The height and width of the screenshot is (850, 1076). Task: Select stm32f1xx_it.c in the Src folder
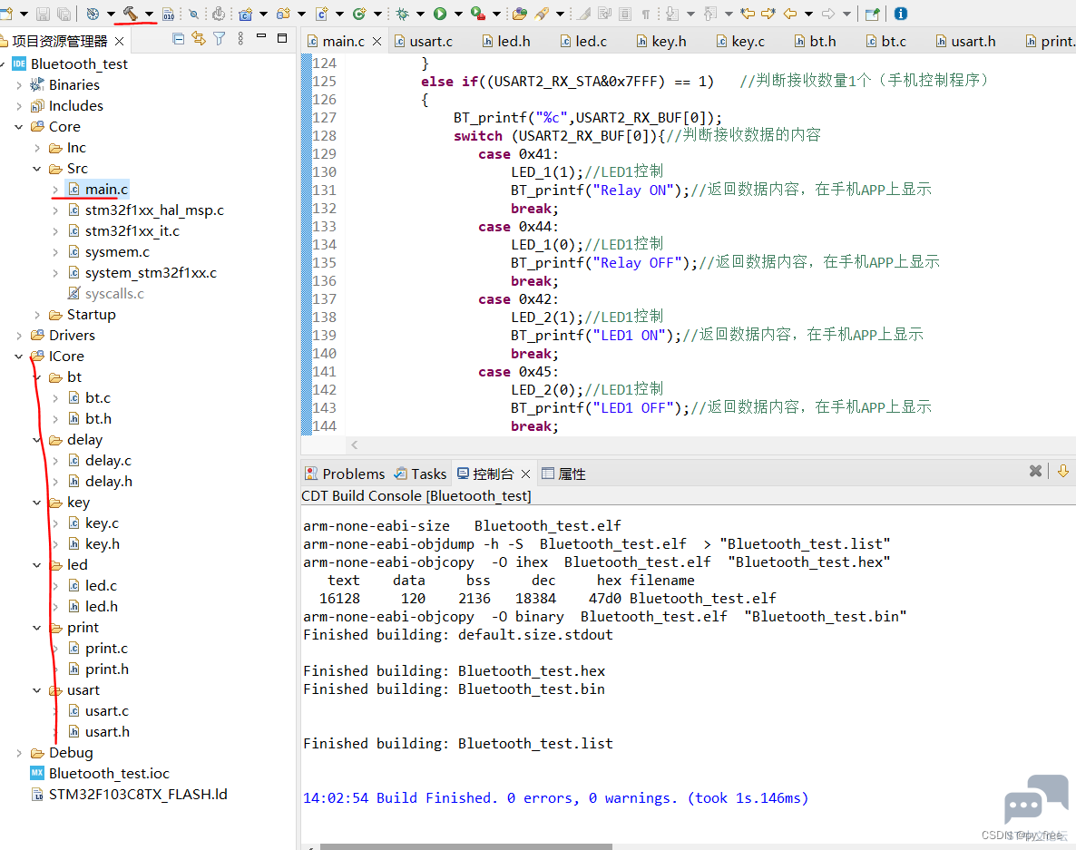(x=132, y=231)
